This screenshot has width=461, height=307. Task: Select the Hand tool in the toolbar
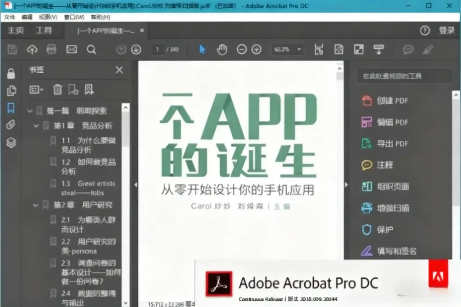coord(221,49)
